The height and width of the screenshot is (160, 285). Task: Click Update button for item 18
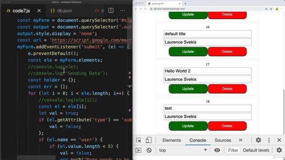pyautogui.click(x=188, y=126)
